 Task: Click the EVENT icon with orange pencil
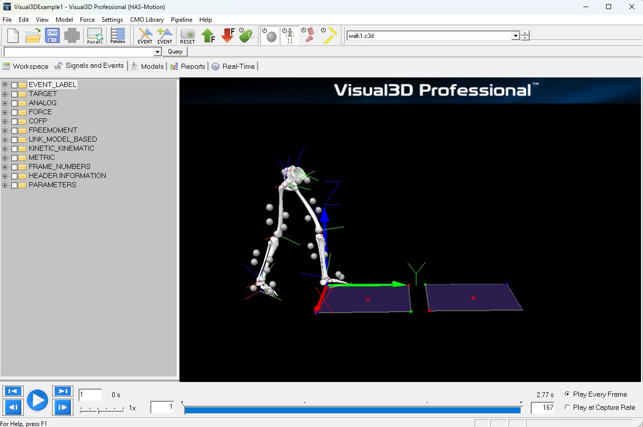(x=145, y=35)
